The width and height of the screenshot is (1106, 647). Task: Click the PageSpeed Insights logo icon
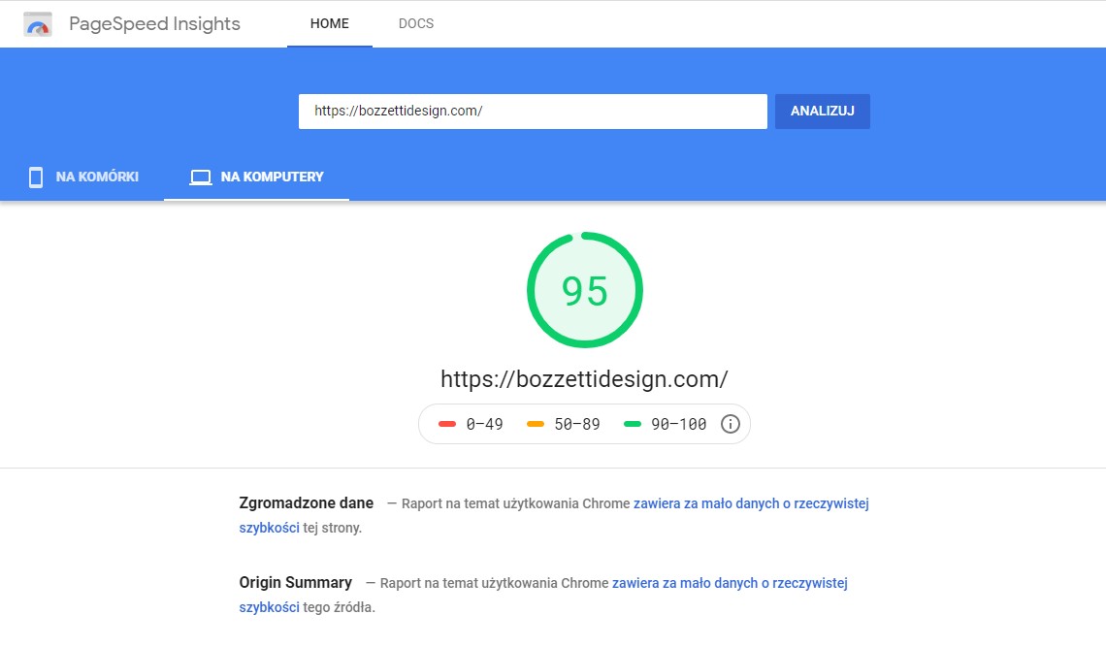point(38,24)
